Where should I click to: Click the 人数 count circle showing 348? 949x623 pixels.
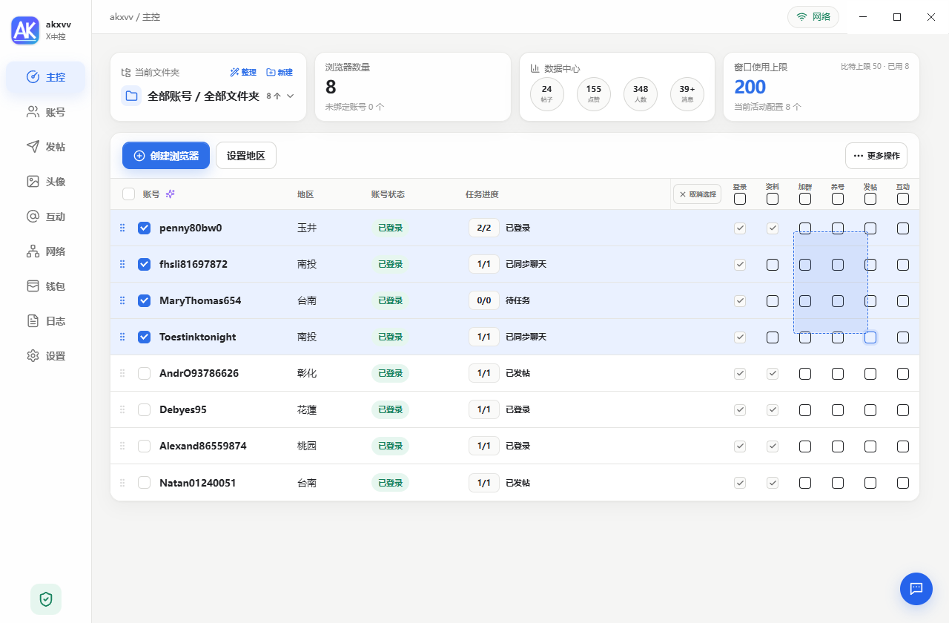[641, 94]
